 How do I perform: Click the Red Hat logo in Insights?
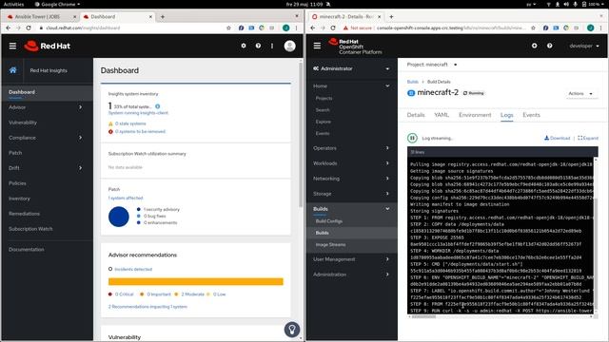click(47, 46)
